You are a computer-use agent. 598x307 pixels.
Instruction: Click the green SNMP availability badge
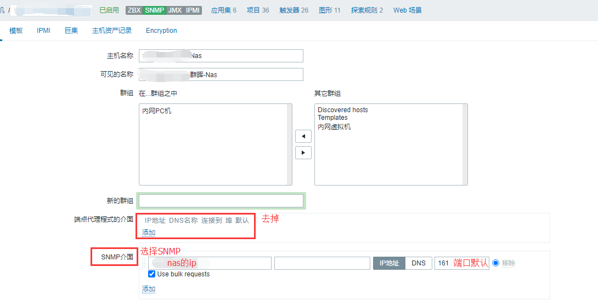click(x=155, y=10)
